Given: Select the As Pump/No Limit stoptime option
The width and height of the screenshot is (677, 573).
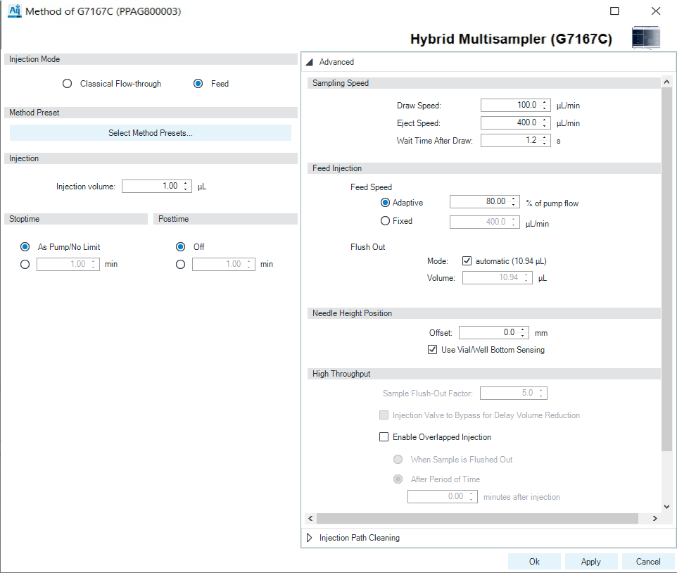Looking at the screenshot, I should tap(25, 246).
